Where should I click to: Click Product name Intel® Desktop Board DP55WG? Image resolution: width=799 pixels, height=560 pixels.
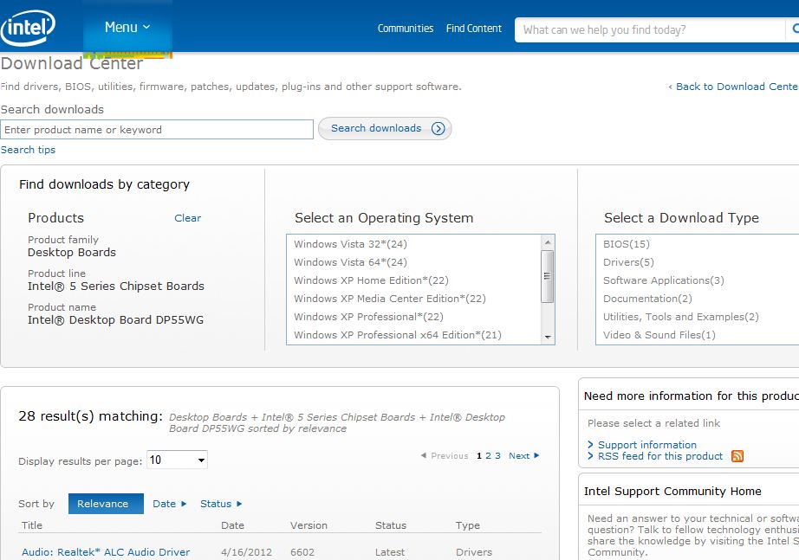coord(115,319)
